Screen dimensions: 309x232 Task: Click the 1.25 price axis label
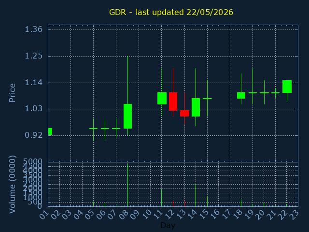[33, 56]
